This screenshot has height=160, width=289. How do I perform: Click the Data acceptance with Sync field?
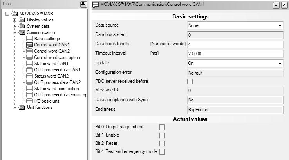click(235, 100)
